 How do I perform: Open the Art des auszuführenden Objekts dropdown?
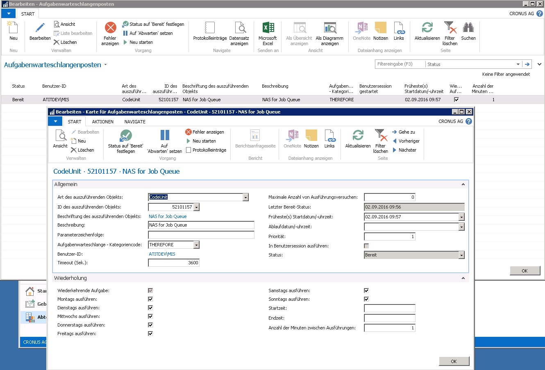pyautogui.click(x=245, y=197)
